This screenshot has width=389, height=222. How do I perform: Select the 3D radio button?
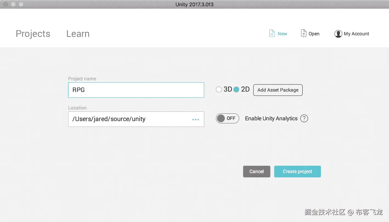(x=219, y=90)
